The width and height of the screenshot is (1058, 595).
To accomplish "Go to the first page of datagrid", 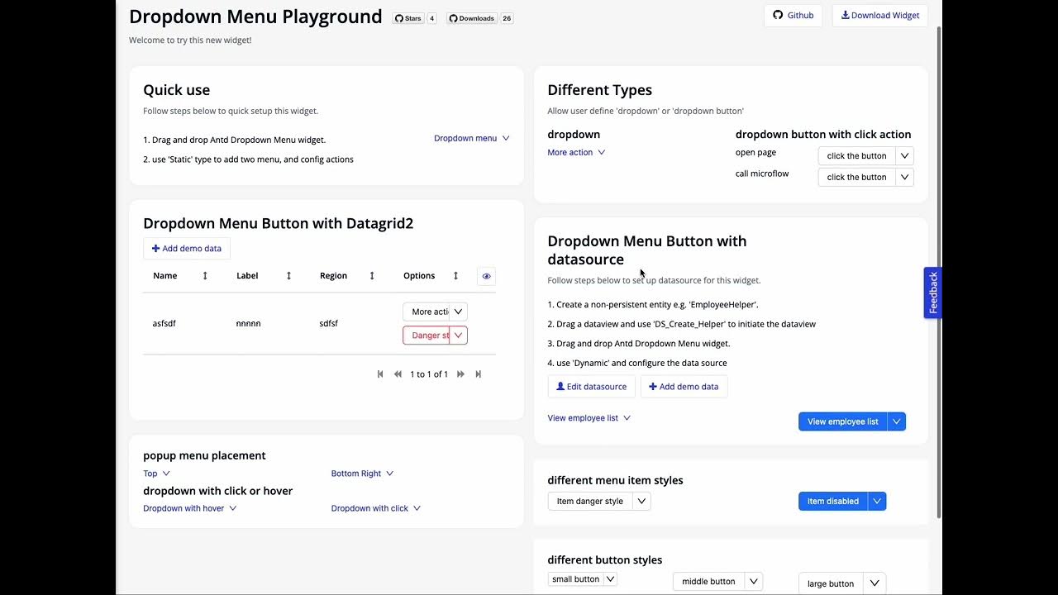I will click(x=380, y=374).
